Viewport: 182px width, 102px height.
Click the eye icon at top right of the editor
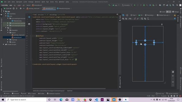(x=117, y=14)
